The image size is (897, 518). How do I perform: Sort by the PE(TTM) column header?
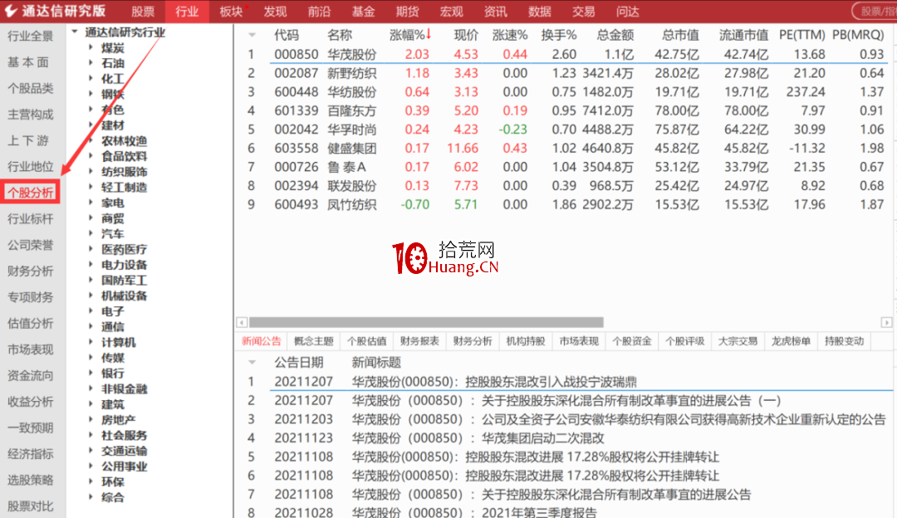tap(802, 35)
